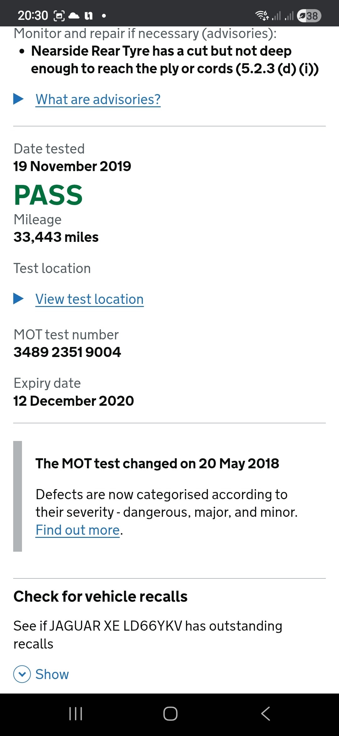Screen dimensions: 339x736
Task: Open 'What are advisories?' link text
Action: (x=98, y=99)
